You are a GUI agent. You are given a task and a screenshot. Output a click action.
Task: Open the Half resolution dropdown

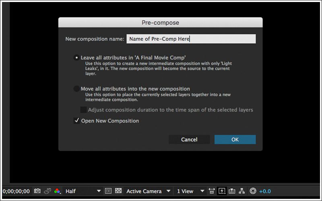[x=83, y=191]
